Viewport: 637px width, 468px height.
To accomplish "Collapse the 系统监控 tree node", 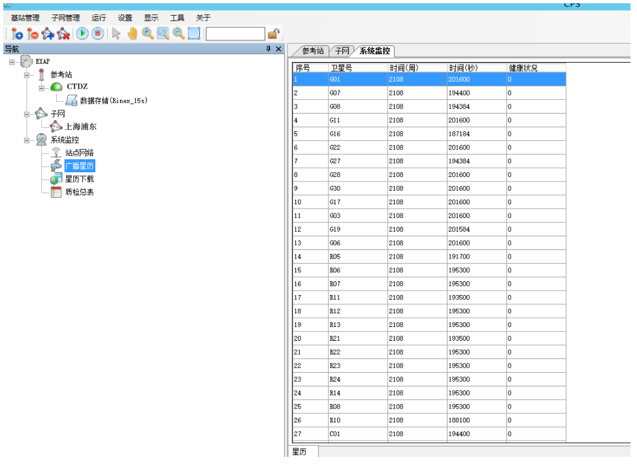I will pyautogui.click(x=26, y=140).
